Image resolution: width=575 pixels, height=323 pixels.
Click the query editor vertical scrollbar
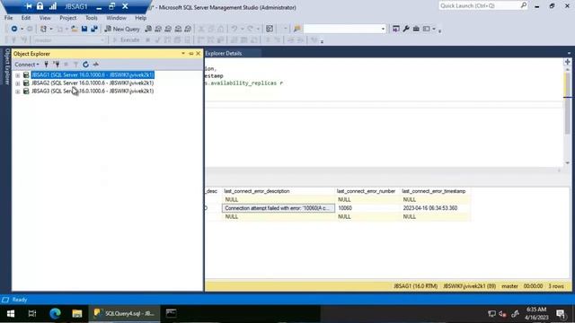pos(567,116)
